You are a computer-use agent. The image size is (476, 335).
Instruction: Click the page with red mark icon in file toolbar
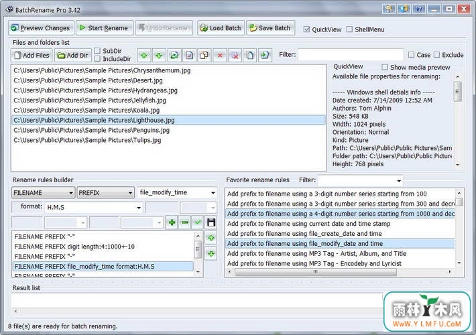[190, 55]
